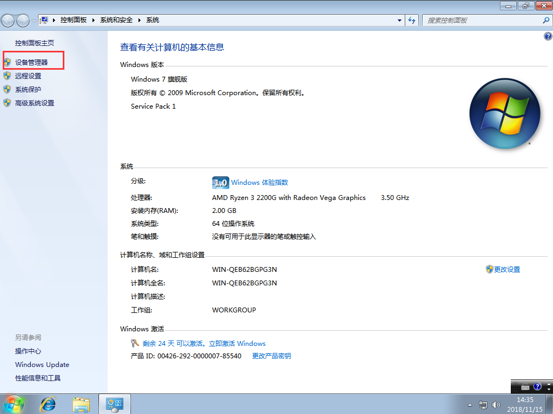Image resolution: width=553 pixels, height=414 pixels.
Task: Click the WIN-QEB62BGPG3N value beside 计算机名
Action: 245,270
